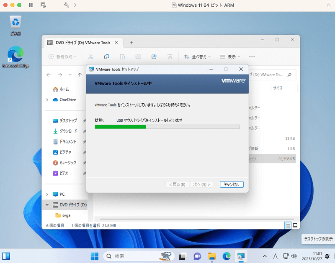Open the 表示 view dropdown
Screen dimensions: 335x263
(230, 57)
